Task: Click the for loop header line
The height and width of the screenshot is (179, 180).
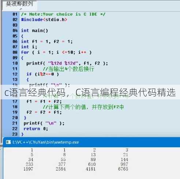Action: 56,52
